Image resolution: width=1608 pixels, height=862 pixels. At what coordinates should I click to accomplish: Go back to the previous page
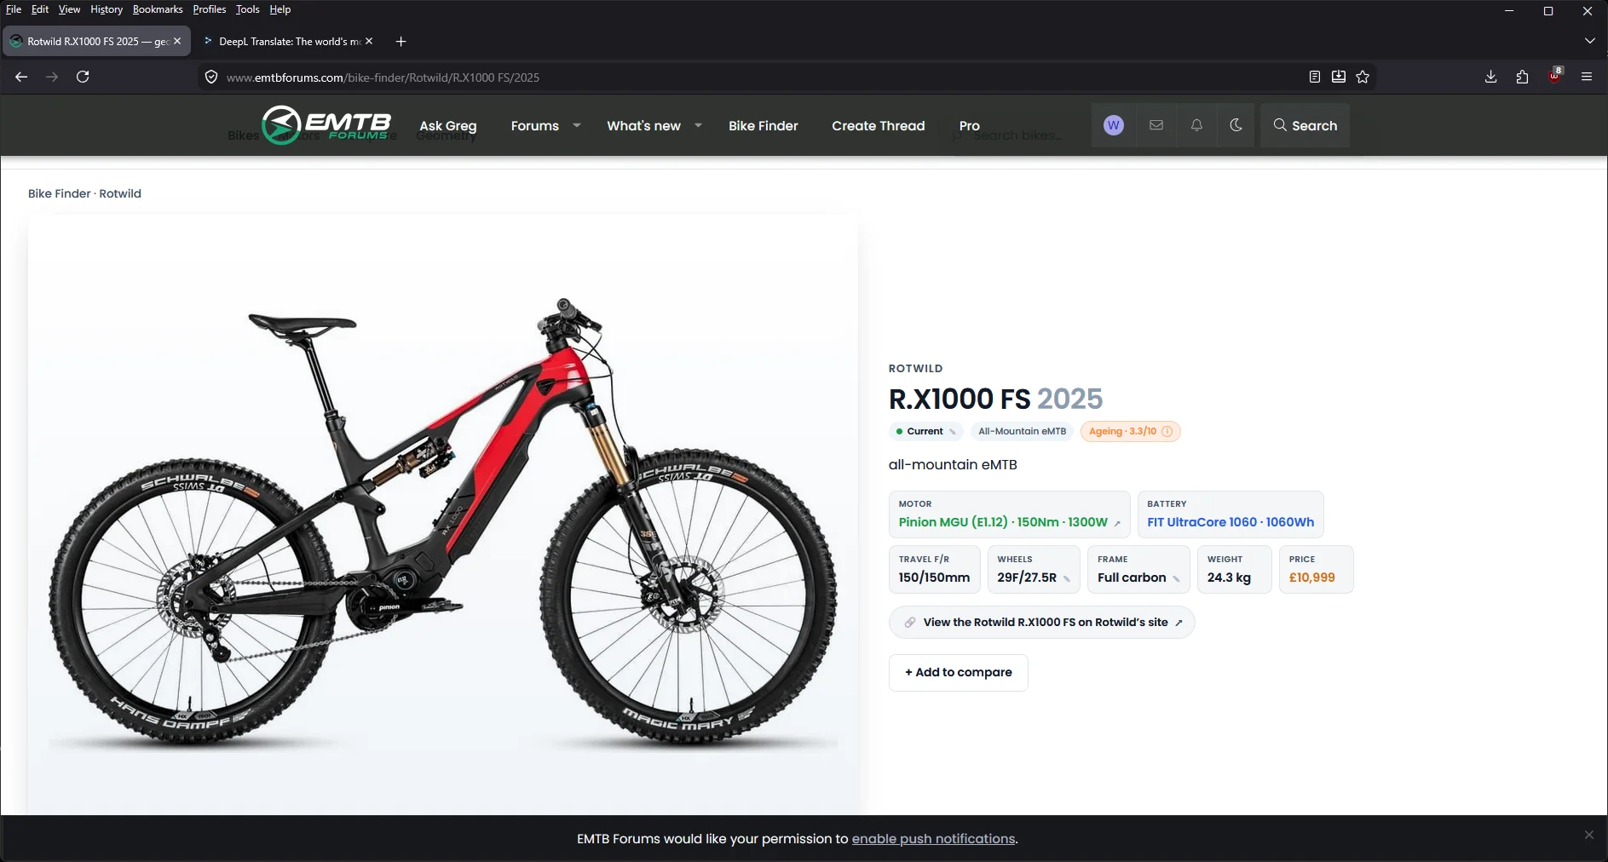click(21, 77)
